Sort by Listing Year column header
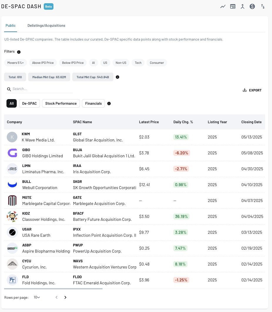Viewport: 272px width, 312px height. [217, 122]
